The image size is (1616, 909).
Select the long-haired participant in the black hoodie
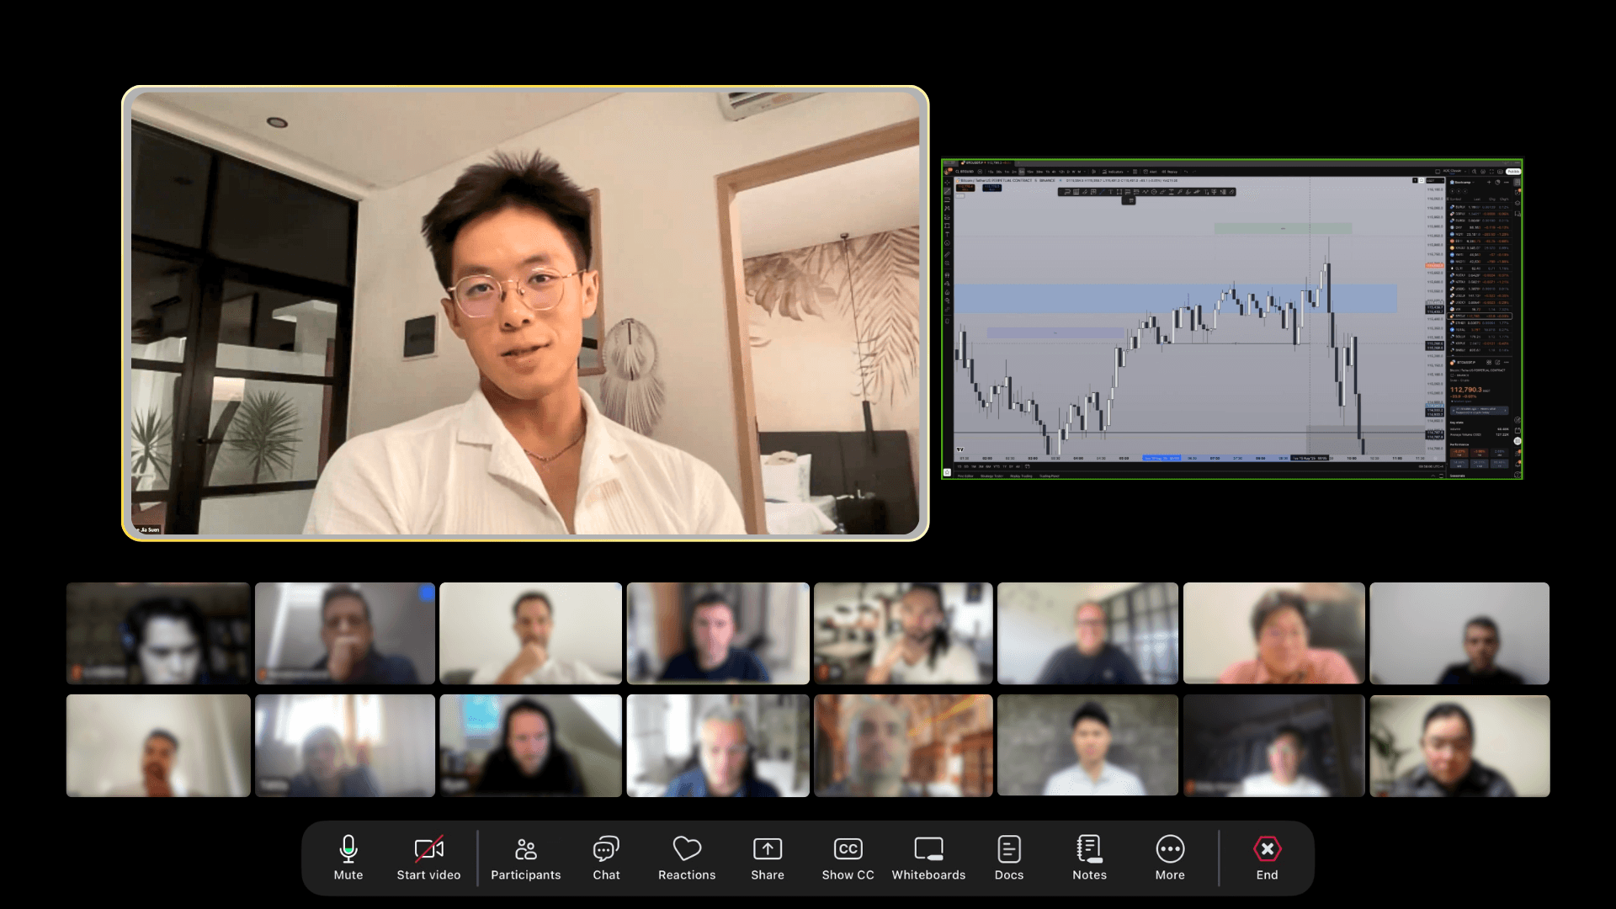pyautogui.click(x=530, y=746)
